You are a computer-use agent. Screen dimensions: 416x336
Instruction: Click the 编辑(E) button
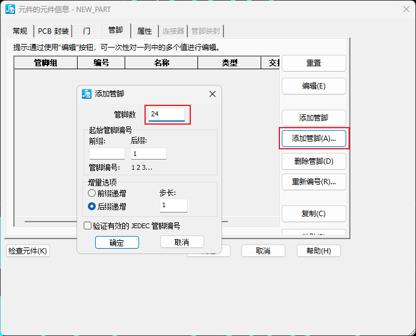point(314,86)
